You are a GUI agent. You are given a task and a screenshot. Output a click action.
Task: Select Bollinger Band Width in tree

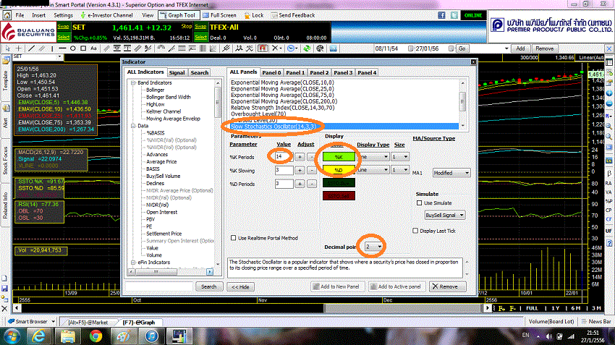tap(169, 97)
